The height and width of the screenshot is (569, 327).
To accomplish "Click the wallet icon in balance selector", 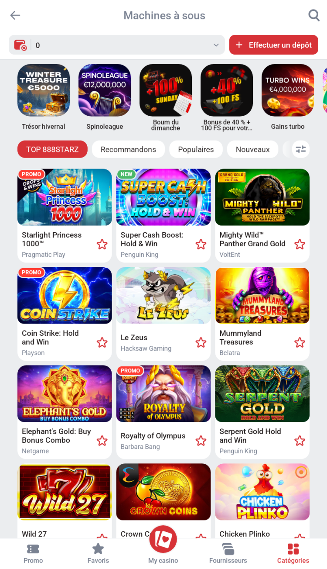I will click(20, 45).
